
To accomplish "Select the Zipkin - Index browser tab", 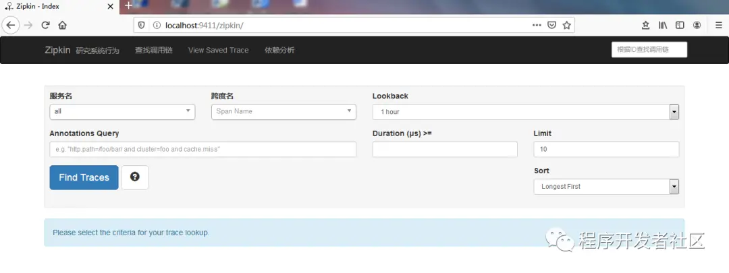I will 59,7.
